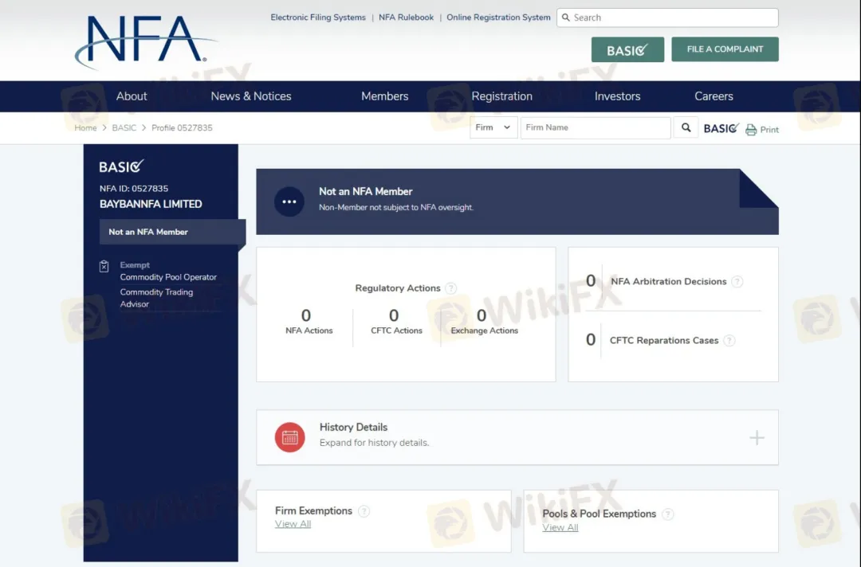861x567 pixels.
Task: Click the help icon beside CFTC Reparations Cases
Action: [x=729, y=341]
